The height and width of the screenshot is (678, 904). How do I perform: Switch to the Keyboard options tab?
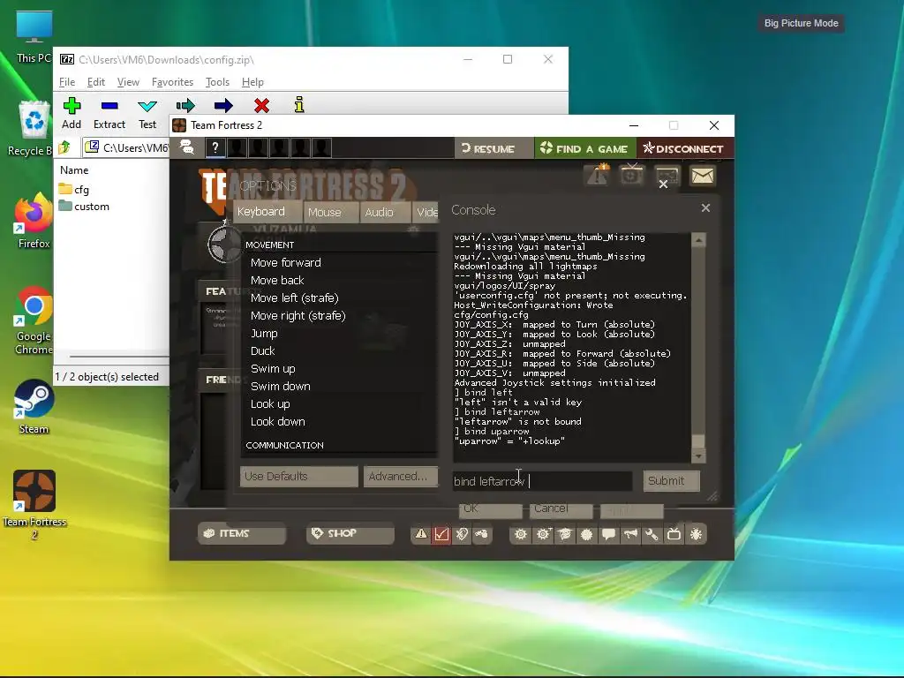(x=267, y=212)
